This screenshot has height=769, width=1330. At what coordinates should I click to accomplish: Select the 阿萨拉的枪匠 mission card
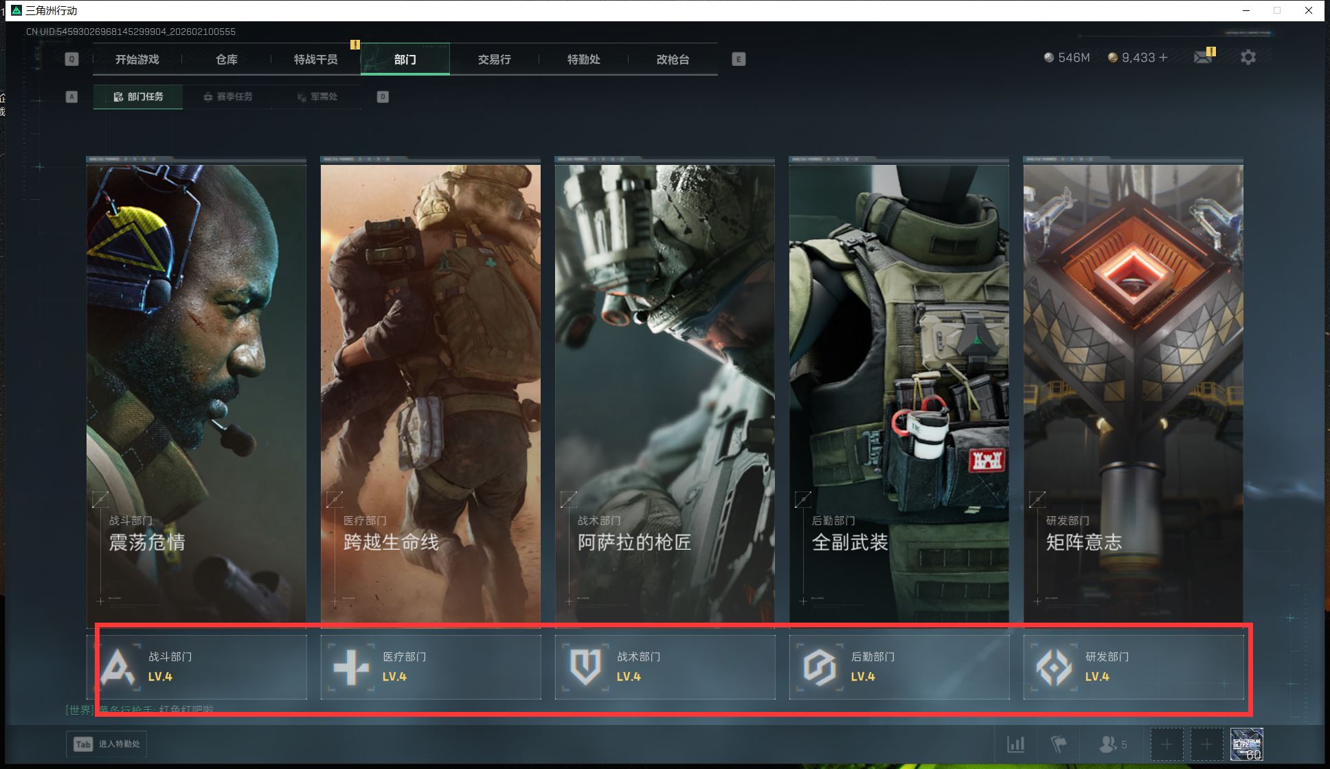click(x=664, y=392)
